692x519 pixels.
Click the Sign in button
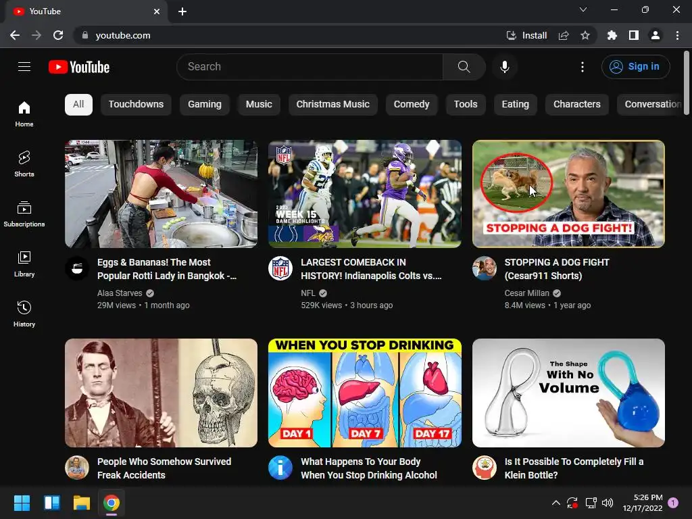point(635,67)
